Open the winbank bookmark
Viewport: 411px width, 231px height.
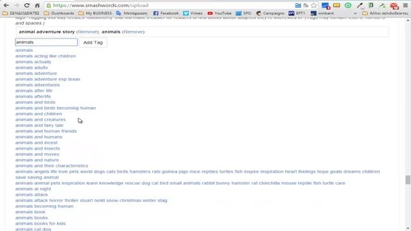pyautogui.click(x=322, y=13)
